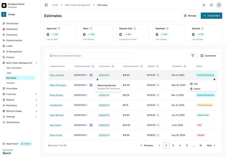Click the plus Create icon in sidebar

click(4, 14)
